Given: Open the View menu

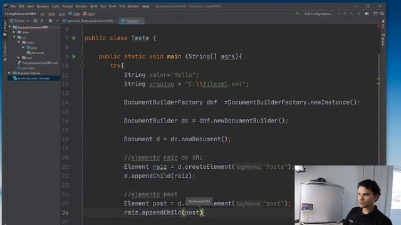Looking at the screenshot, I should click(x=31, y=6).
